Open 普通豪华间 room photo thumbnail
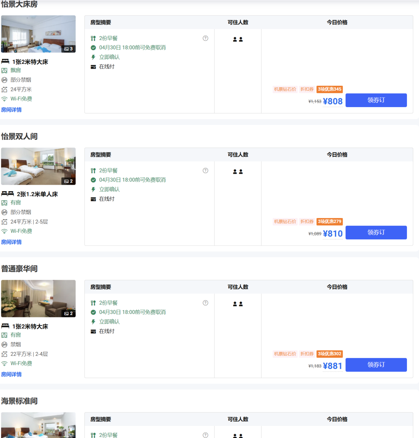This screenshot has height=438, width=419. pos(38,298)
